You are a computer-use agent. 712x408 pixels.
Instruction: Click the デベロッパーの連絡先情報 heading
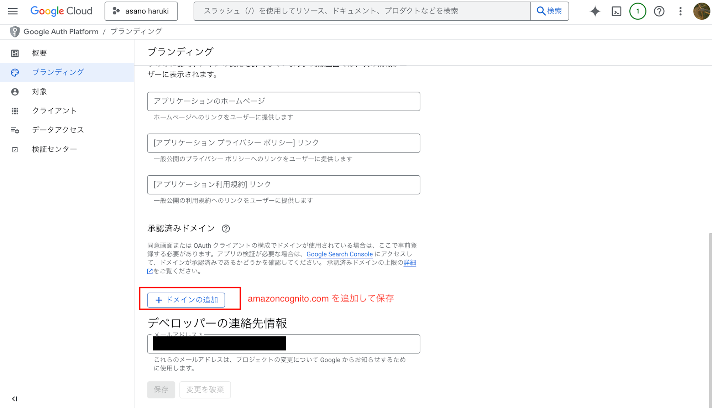coord(217,324)
